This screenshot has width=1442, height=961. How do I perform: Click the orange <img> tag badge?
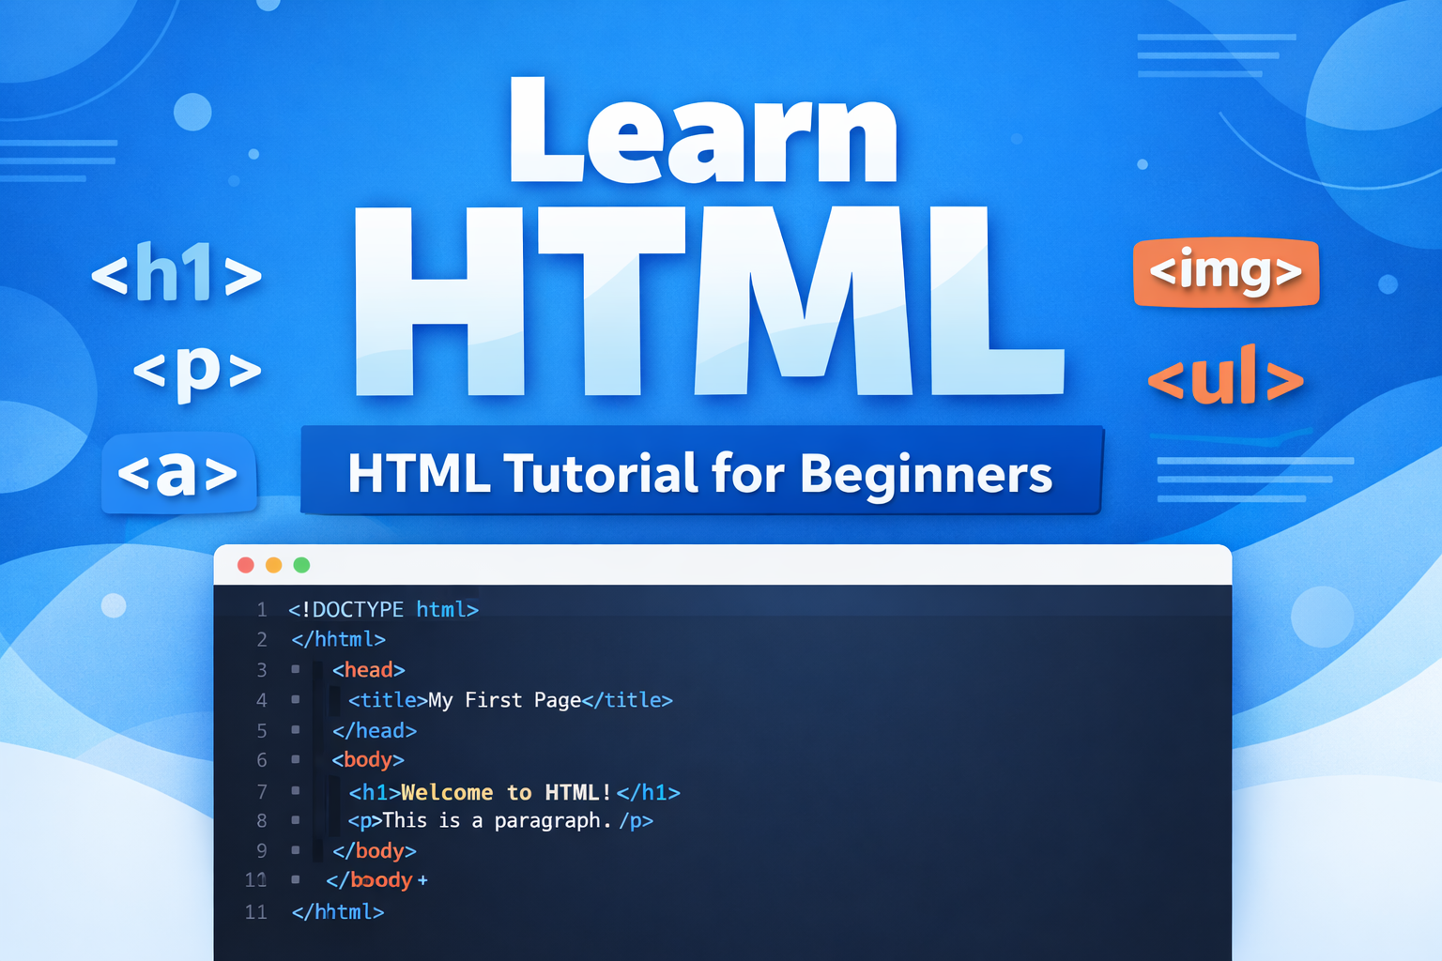(x=1226, y=272)
